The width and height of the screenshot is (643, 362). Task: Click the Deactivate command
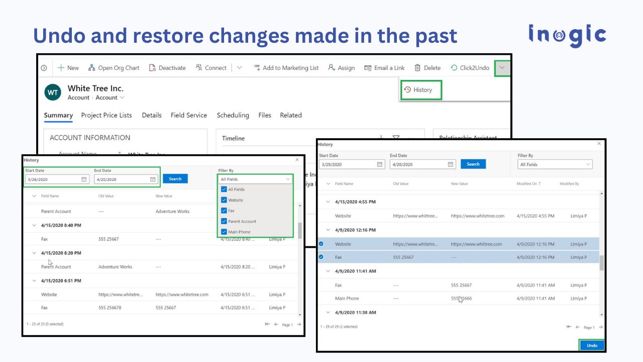pyautogui.click(x=167, y=68)
